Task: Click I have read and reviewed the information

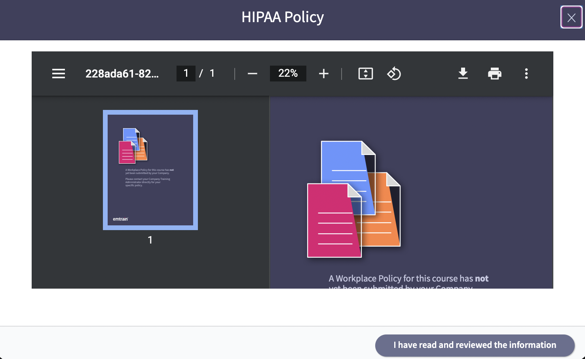Action: coord(475,345)
